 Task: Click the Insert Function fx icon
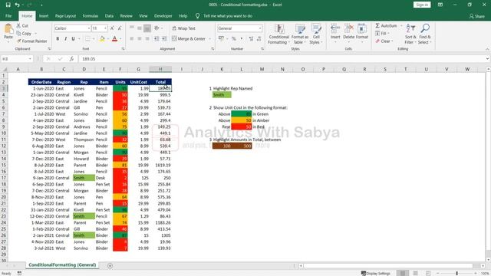click(71, 59)
